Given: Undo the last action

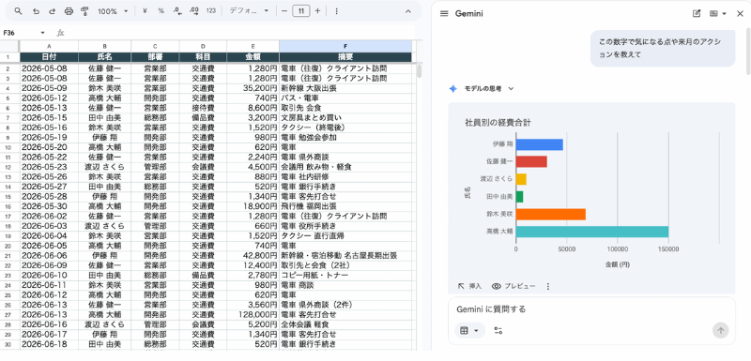Looking at the screenshot, I should tap(36, 11).
